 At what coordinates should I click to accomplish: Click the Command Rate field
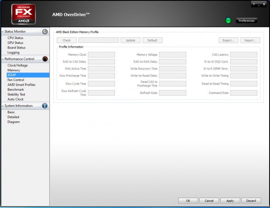[x=244, y=93]
